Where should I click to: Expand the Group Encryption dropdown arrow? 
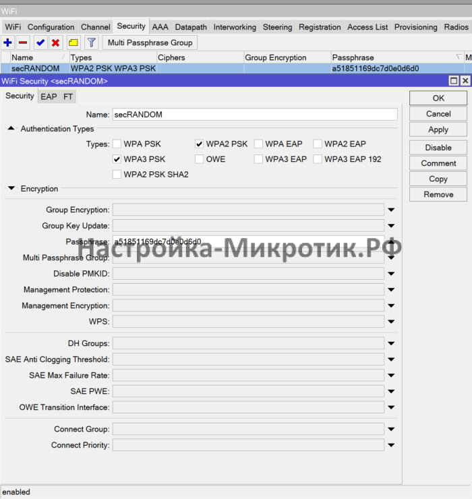391,210
